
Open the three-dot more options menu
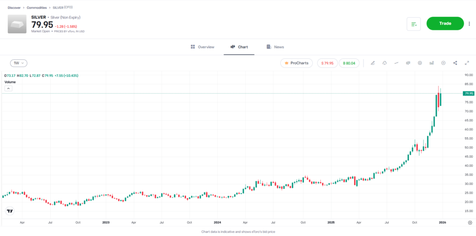tap(469, 24)
